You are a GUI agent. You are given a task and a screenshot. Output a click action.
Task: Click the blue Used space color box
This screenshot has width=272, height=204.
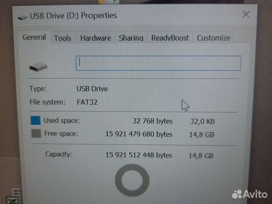[x=36, y=121]
